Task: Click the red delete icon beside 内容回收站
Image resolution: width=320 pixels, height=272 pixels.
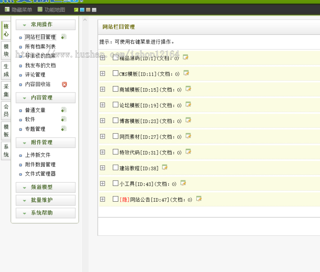Action: point(64,84)
